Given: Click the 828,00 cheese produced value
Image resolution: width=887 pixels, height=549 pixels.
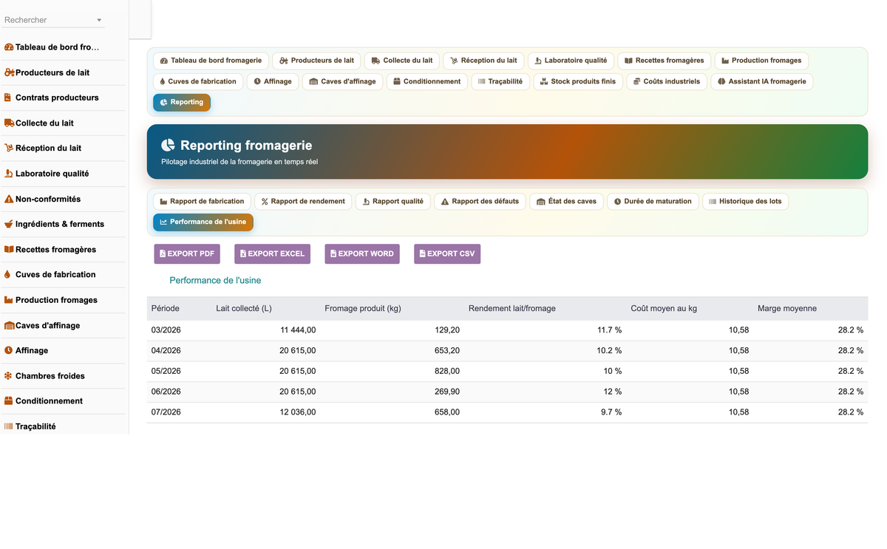Looking at the screenshot, I should [x=447, y=371].
